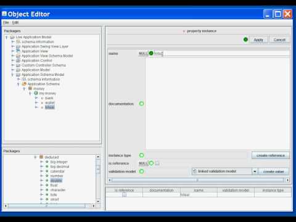Click the Custom Controller Schema icon
Viewport: 296px width, 222px height.
click(x=18, y=65)
